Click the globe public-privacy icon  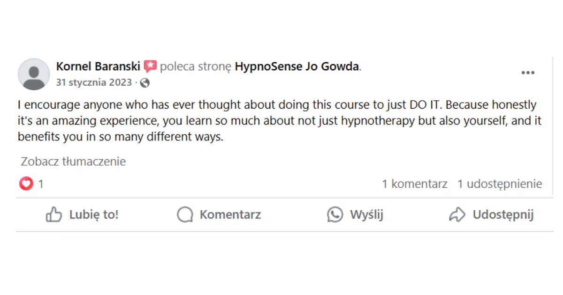click(145, 83)
